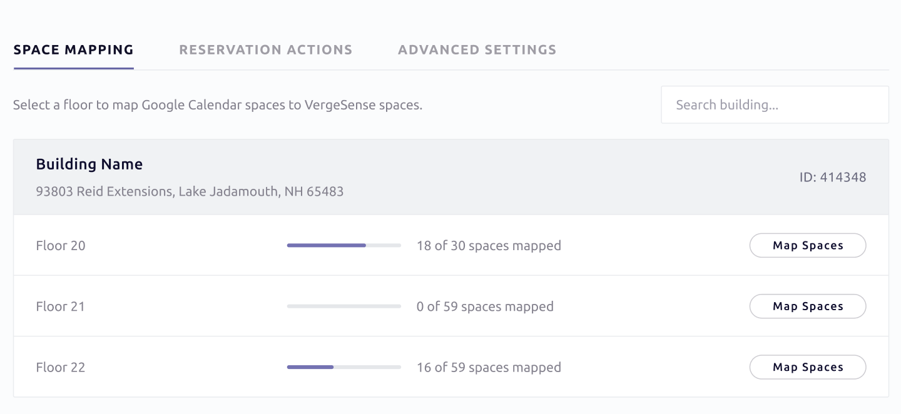The height and width of the screenshot is (414, 901).
Task: Click the Floor 20 mapping progress bar
Action: pyautogui.click(x=344, y=246)
